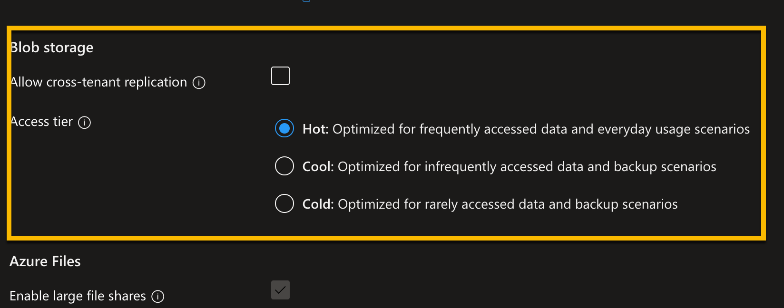
Task: Tick the cross-tenant replication checkbox
Action: coord(280,76)
